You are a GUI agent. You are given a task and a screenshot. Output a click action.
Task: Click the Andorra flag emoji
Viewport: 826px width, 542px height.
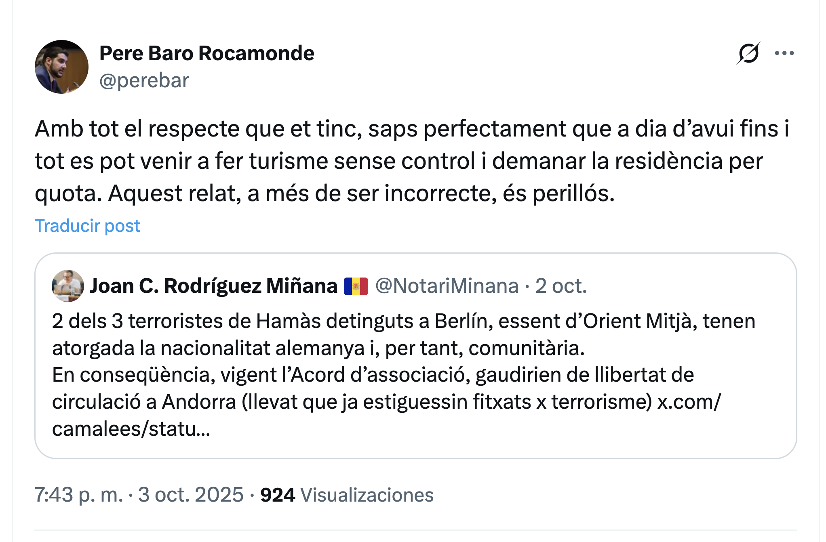(x=356, y=286)
